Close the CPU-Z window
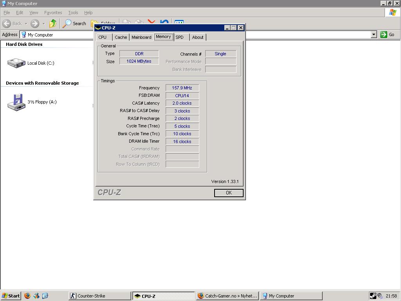Image resolution: width=401 pixels, height=301 pixels. click(241, 28)
